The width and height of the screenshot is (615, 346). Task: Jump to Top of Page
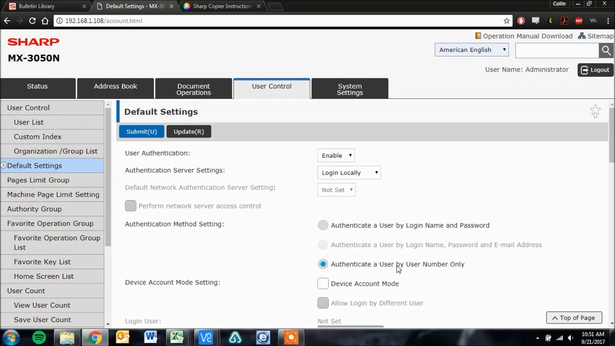tap(574, 318)
